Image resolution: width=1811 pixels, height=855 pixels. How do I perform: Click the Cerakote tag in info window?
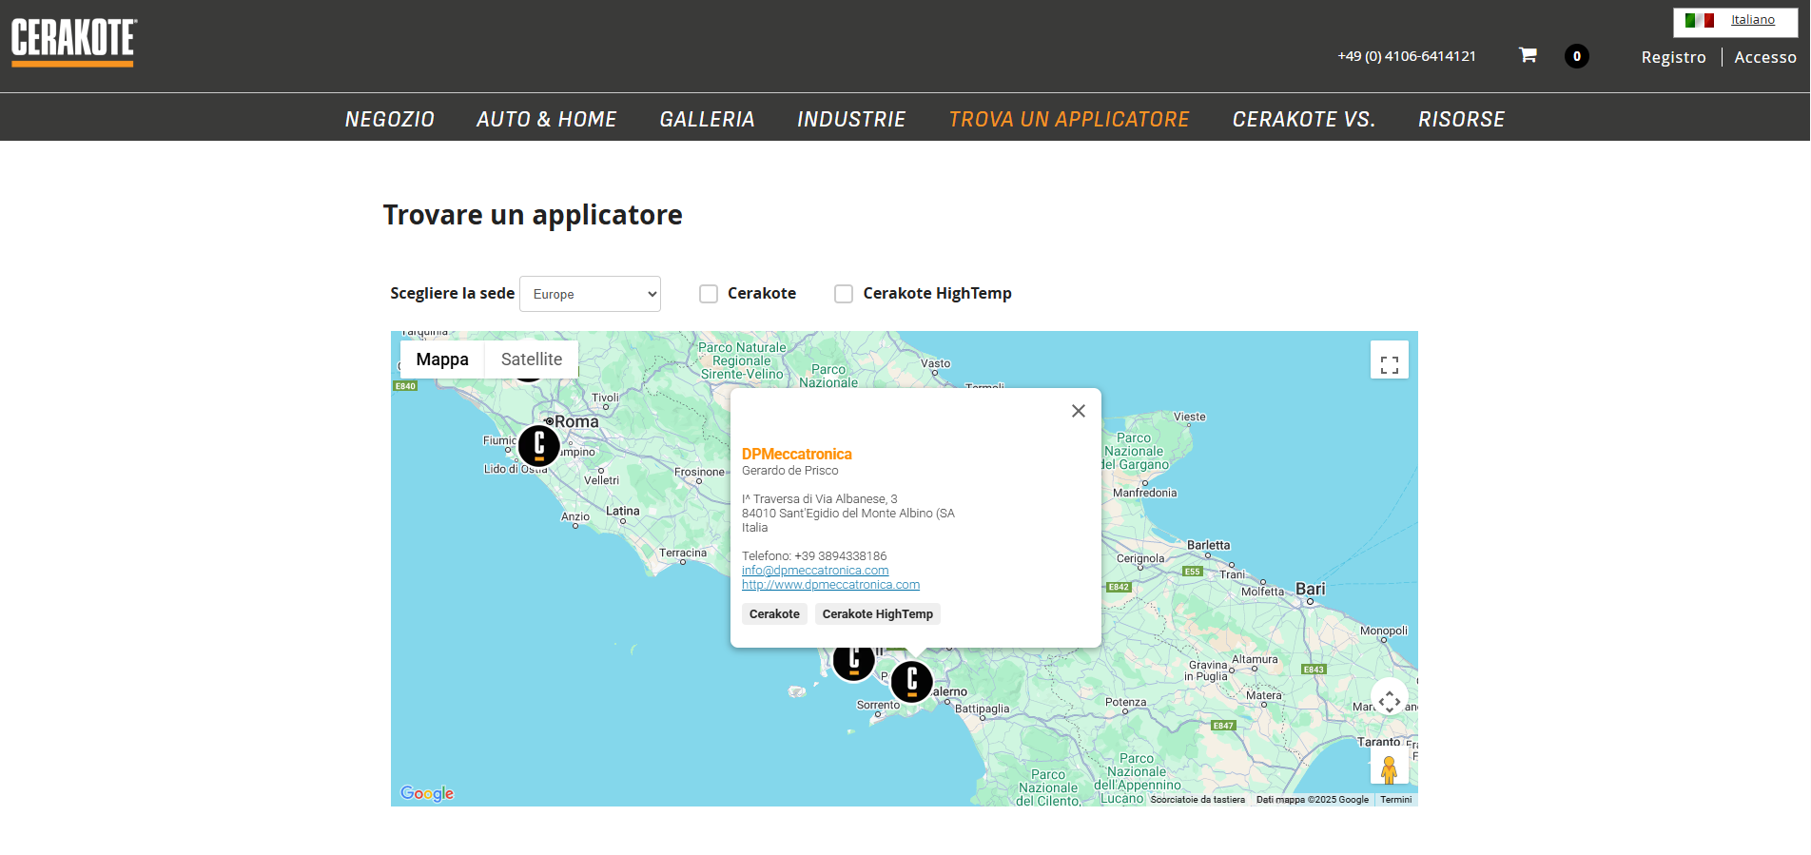click(x=774, y=614)
